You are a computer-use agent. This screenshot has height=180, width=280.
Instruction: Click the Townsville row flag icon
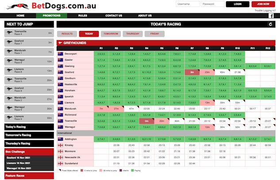[60, 121]
